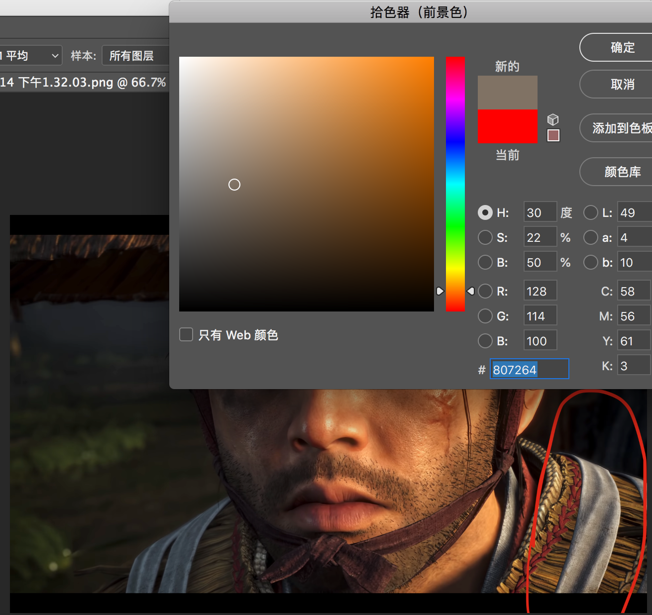Select the S saturation radio button

(485, 237)
